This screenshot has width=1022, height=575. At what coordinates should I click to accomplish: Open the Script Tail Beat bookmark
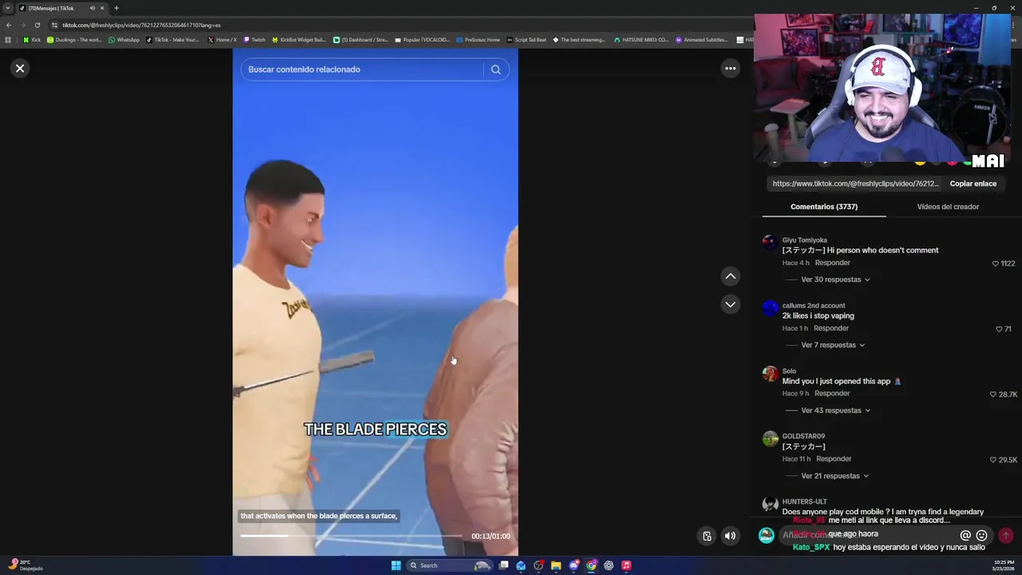526,40
